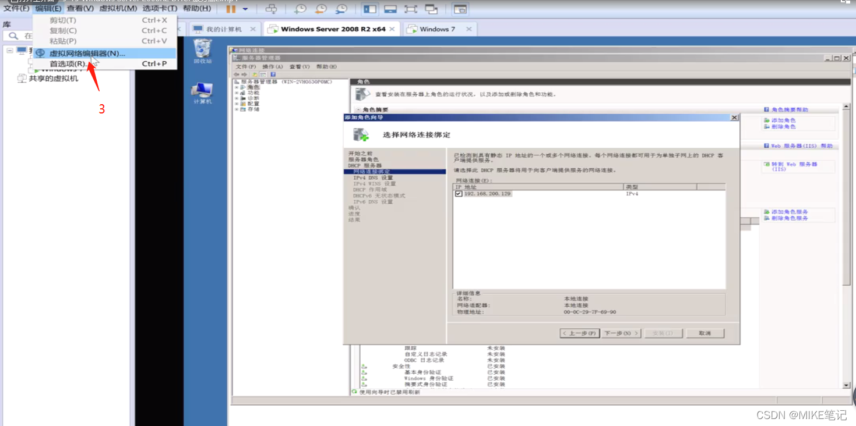Click the 取消 cancel button in wizard
Screen dimensions: 856x426
point(705,333)
